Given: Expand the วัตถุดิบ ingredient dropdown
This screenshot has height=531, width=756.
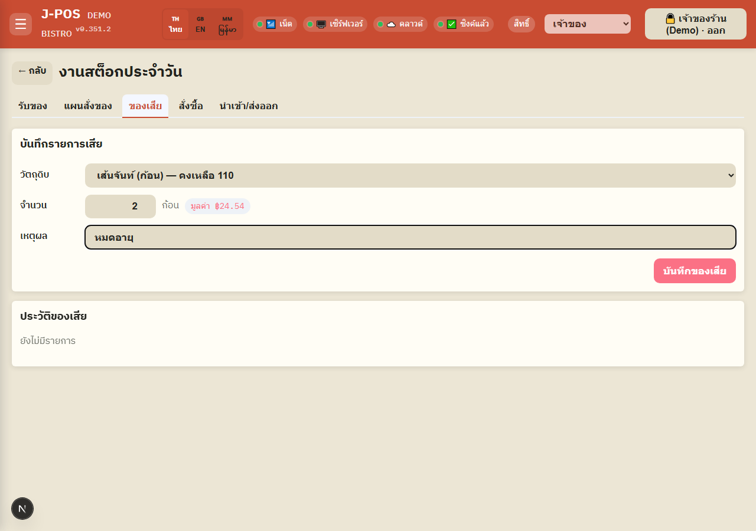Looking at the screenshot, I should click(410, 175).
